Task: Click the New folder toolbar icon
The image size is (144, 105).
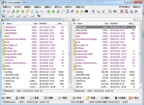Action: point(27,11)
